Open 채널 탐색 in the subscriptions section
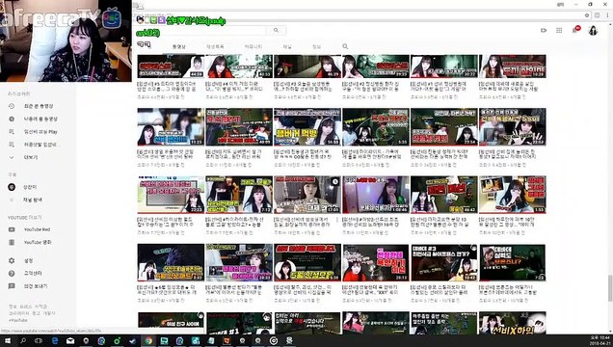613x347 pixels. tap(33, 200)
